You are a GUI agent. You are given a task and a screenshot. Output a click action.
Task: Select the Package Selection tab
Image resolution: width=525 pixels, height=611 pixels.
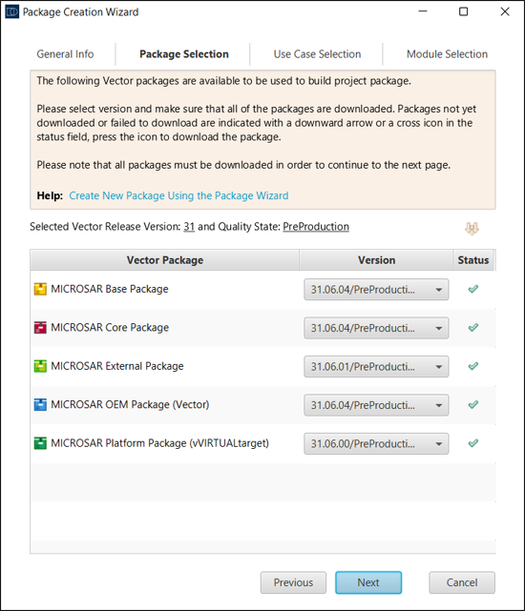(184, 54)
